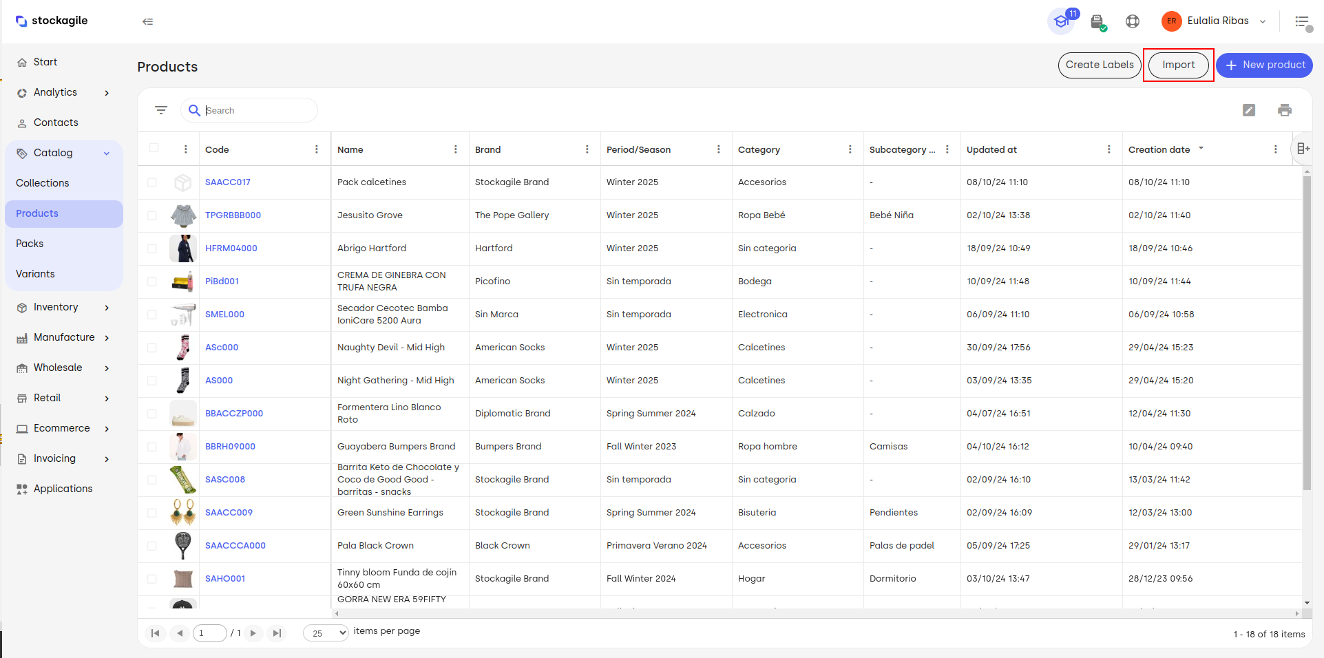This screenshot has height=658, width=1324.
Task: Click the New product button
Action: click(x=1264, y=65)
